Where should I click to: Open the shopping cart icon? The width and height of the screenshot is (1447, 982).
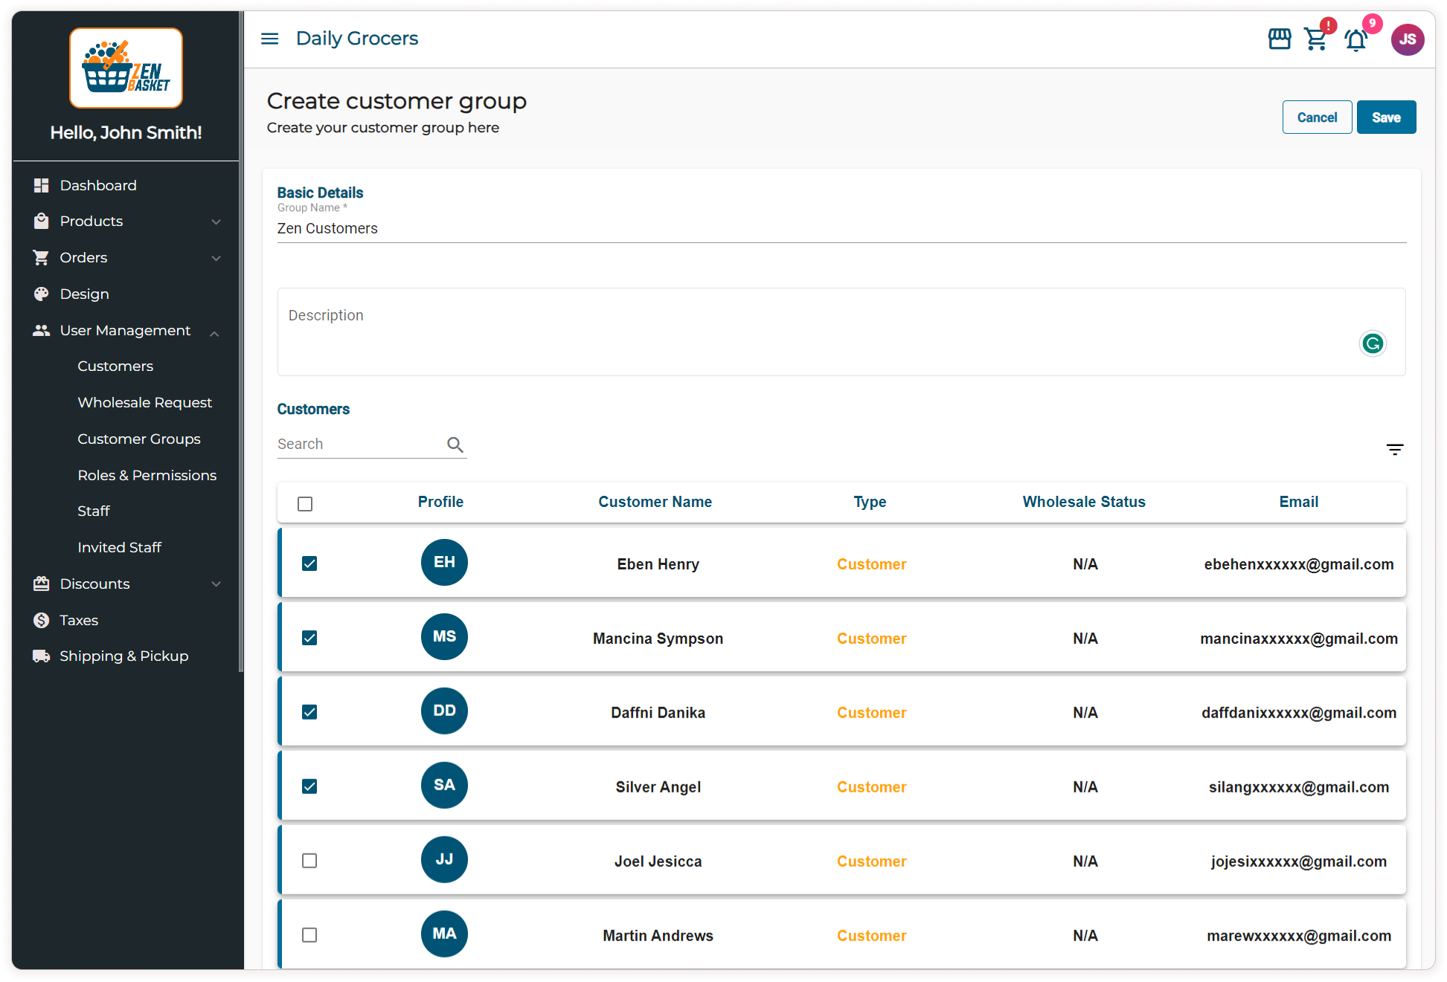pos(1315,39)
